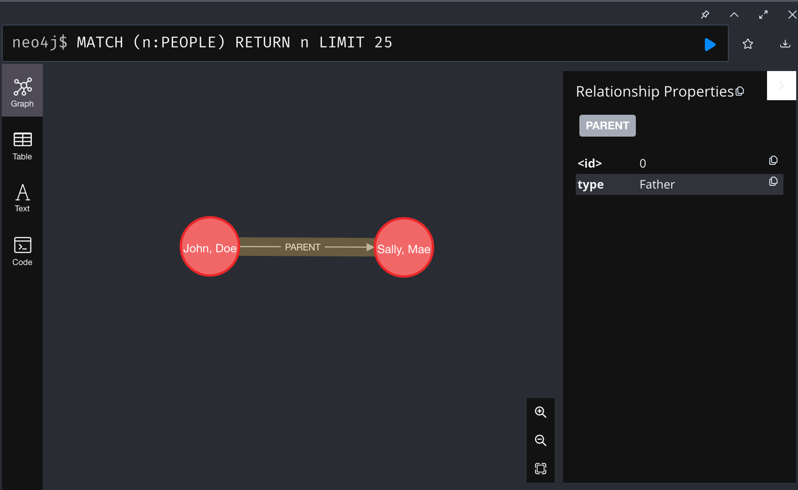Viewport: 798px width, 490px height.
Task: Click the PARENT relationship type badge
Action: pyautogui.click(x=607, y=126)
